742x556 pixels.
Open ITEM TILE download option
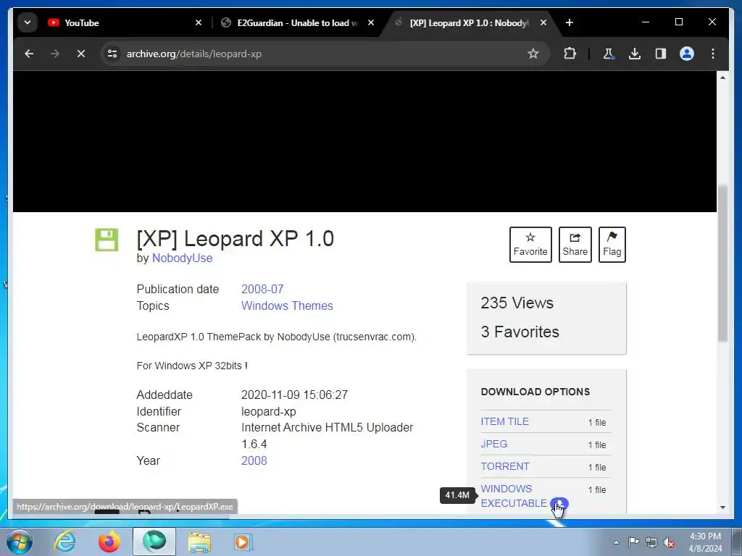coord(504,421)
